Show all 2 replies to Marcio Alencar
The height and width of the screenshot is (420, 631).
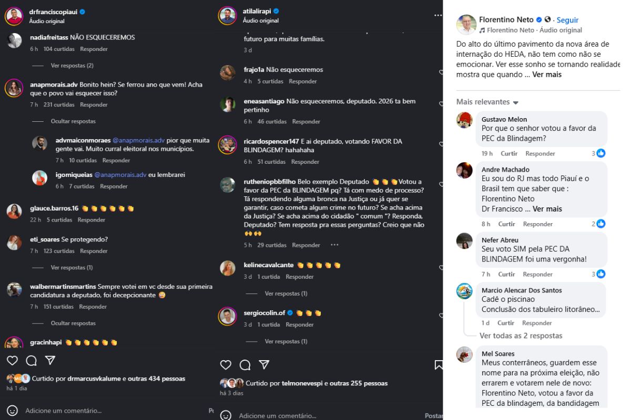pyautogui.click(x=521, y=336)
